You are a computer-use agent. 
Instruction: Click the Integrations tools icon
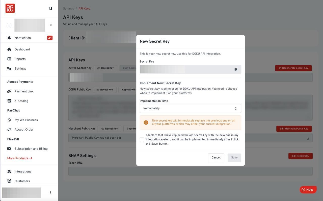pyautogui.click(x=9, y=171)
